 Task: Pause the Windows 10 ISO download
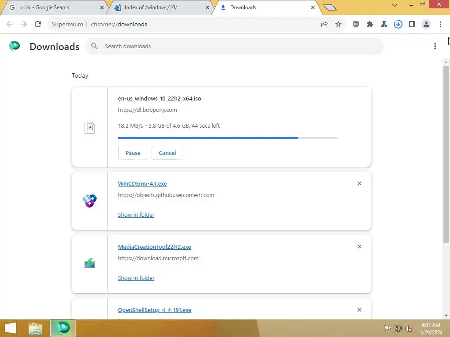(x=133, y=153)
